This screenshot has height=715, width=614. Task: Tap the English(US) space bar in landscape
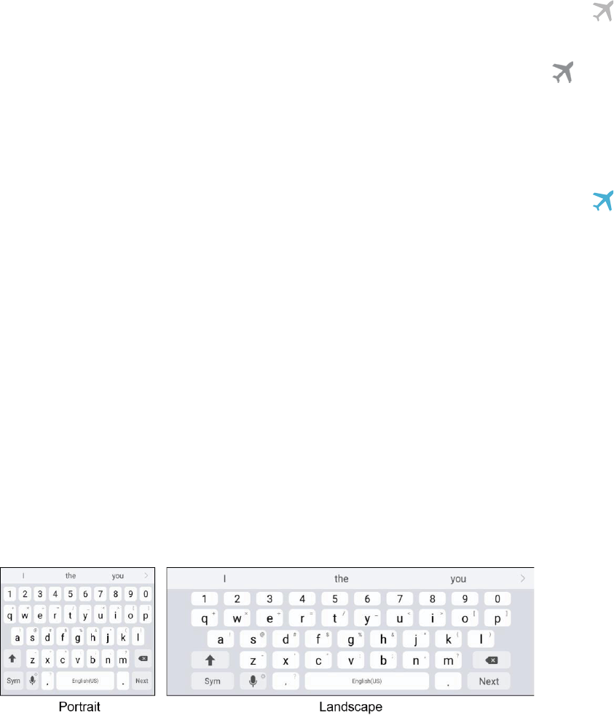(x=367, y=681)
